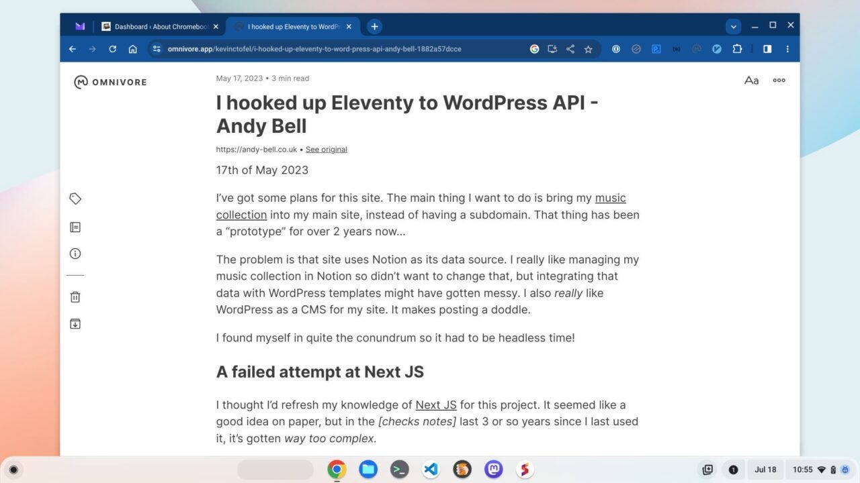Screen dimensions: 860x483
Task: Open the ChromeOS launcher button
Action: point(13,470)
